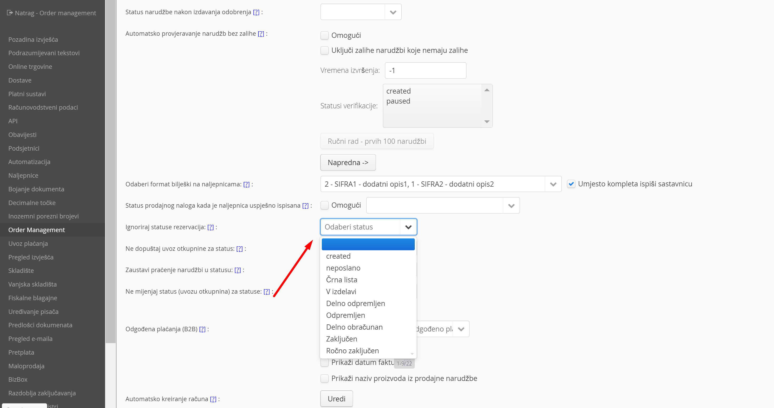Select Odpremljen from the status list
The image size is (774, 408).
coord(346,315)
